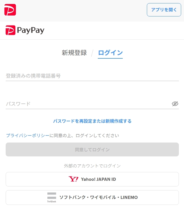184x208 pixels.
Task: Log in using the Yahoo! JAPAN ID text label
Action: click(98, 179)
